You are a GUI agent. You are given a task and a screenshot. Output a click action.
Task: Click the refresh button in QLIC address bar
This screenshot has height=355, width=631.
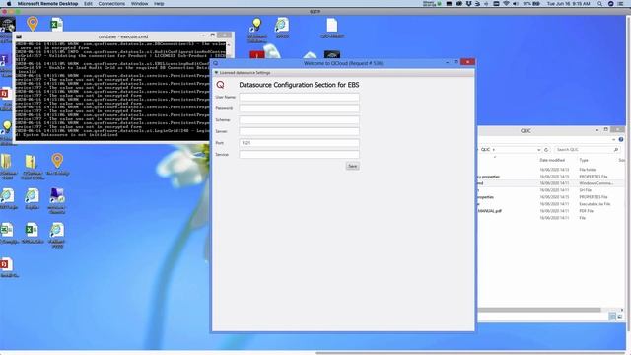click(546, 149)
